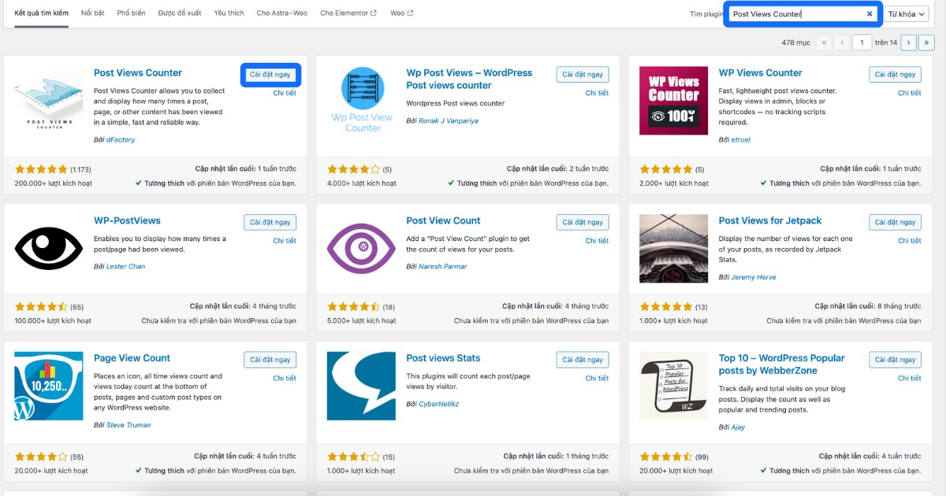Viewport: 946px width, 496px height.
Task: Open the Page View Count title link
Action: pyautogui.click(x=132, y=358)
